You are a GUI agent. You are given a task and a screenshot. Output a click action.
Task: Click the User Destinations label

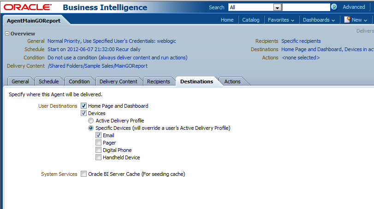point(58,106)
